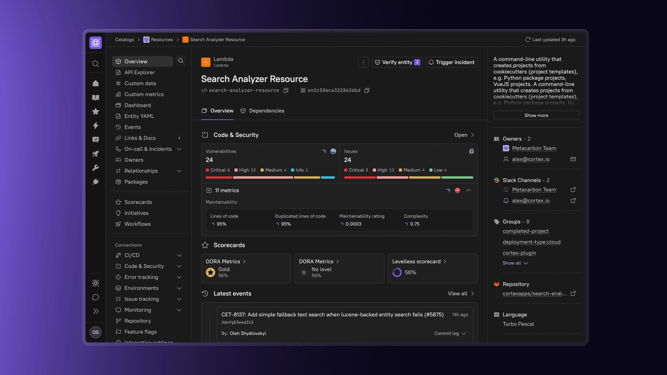Open the OS user avatar
This screenshot has width=667, height=375.
pyautogui.click(x=95, y=332)
